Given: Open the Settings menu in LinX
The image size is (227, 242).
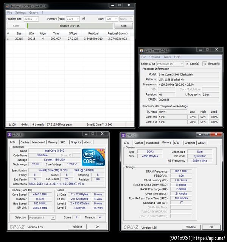Looking at the screenshot, I should pos(20,13).
